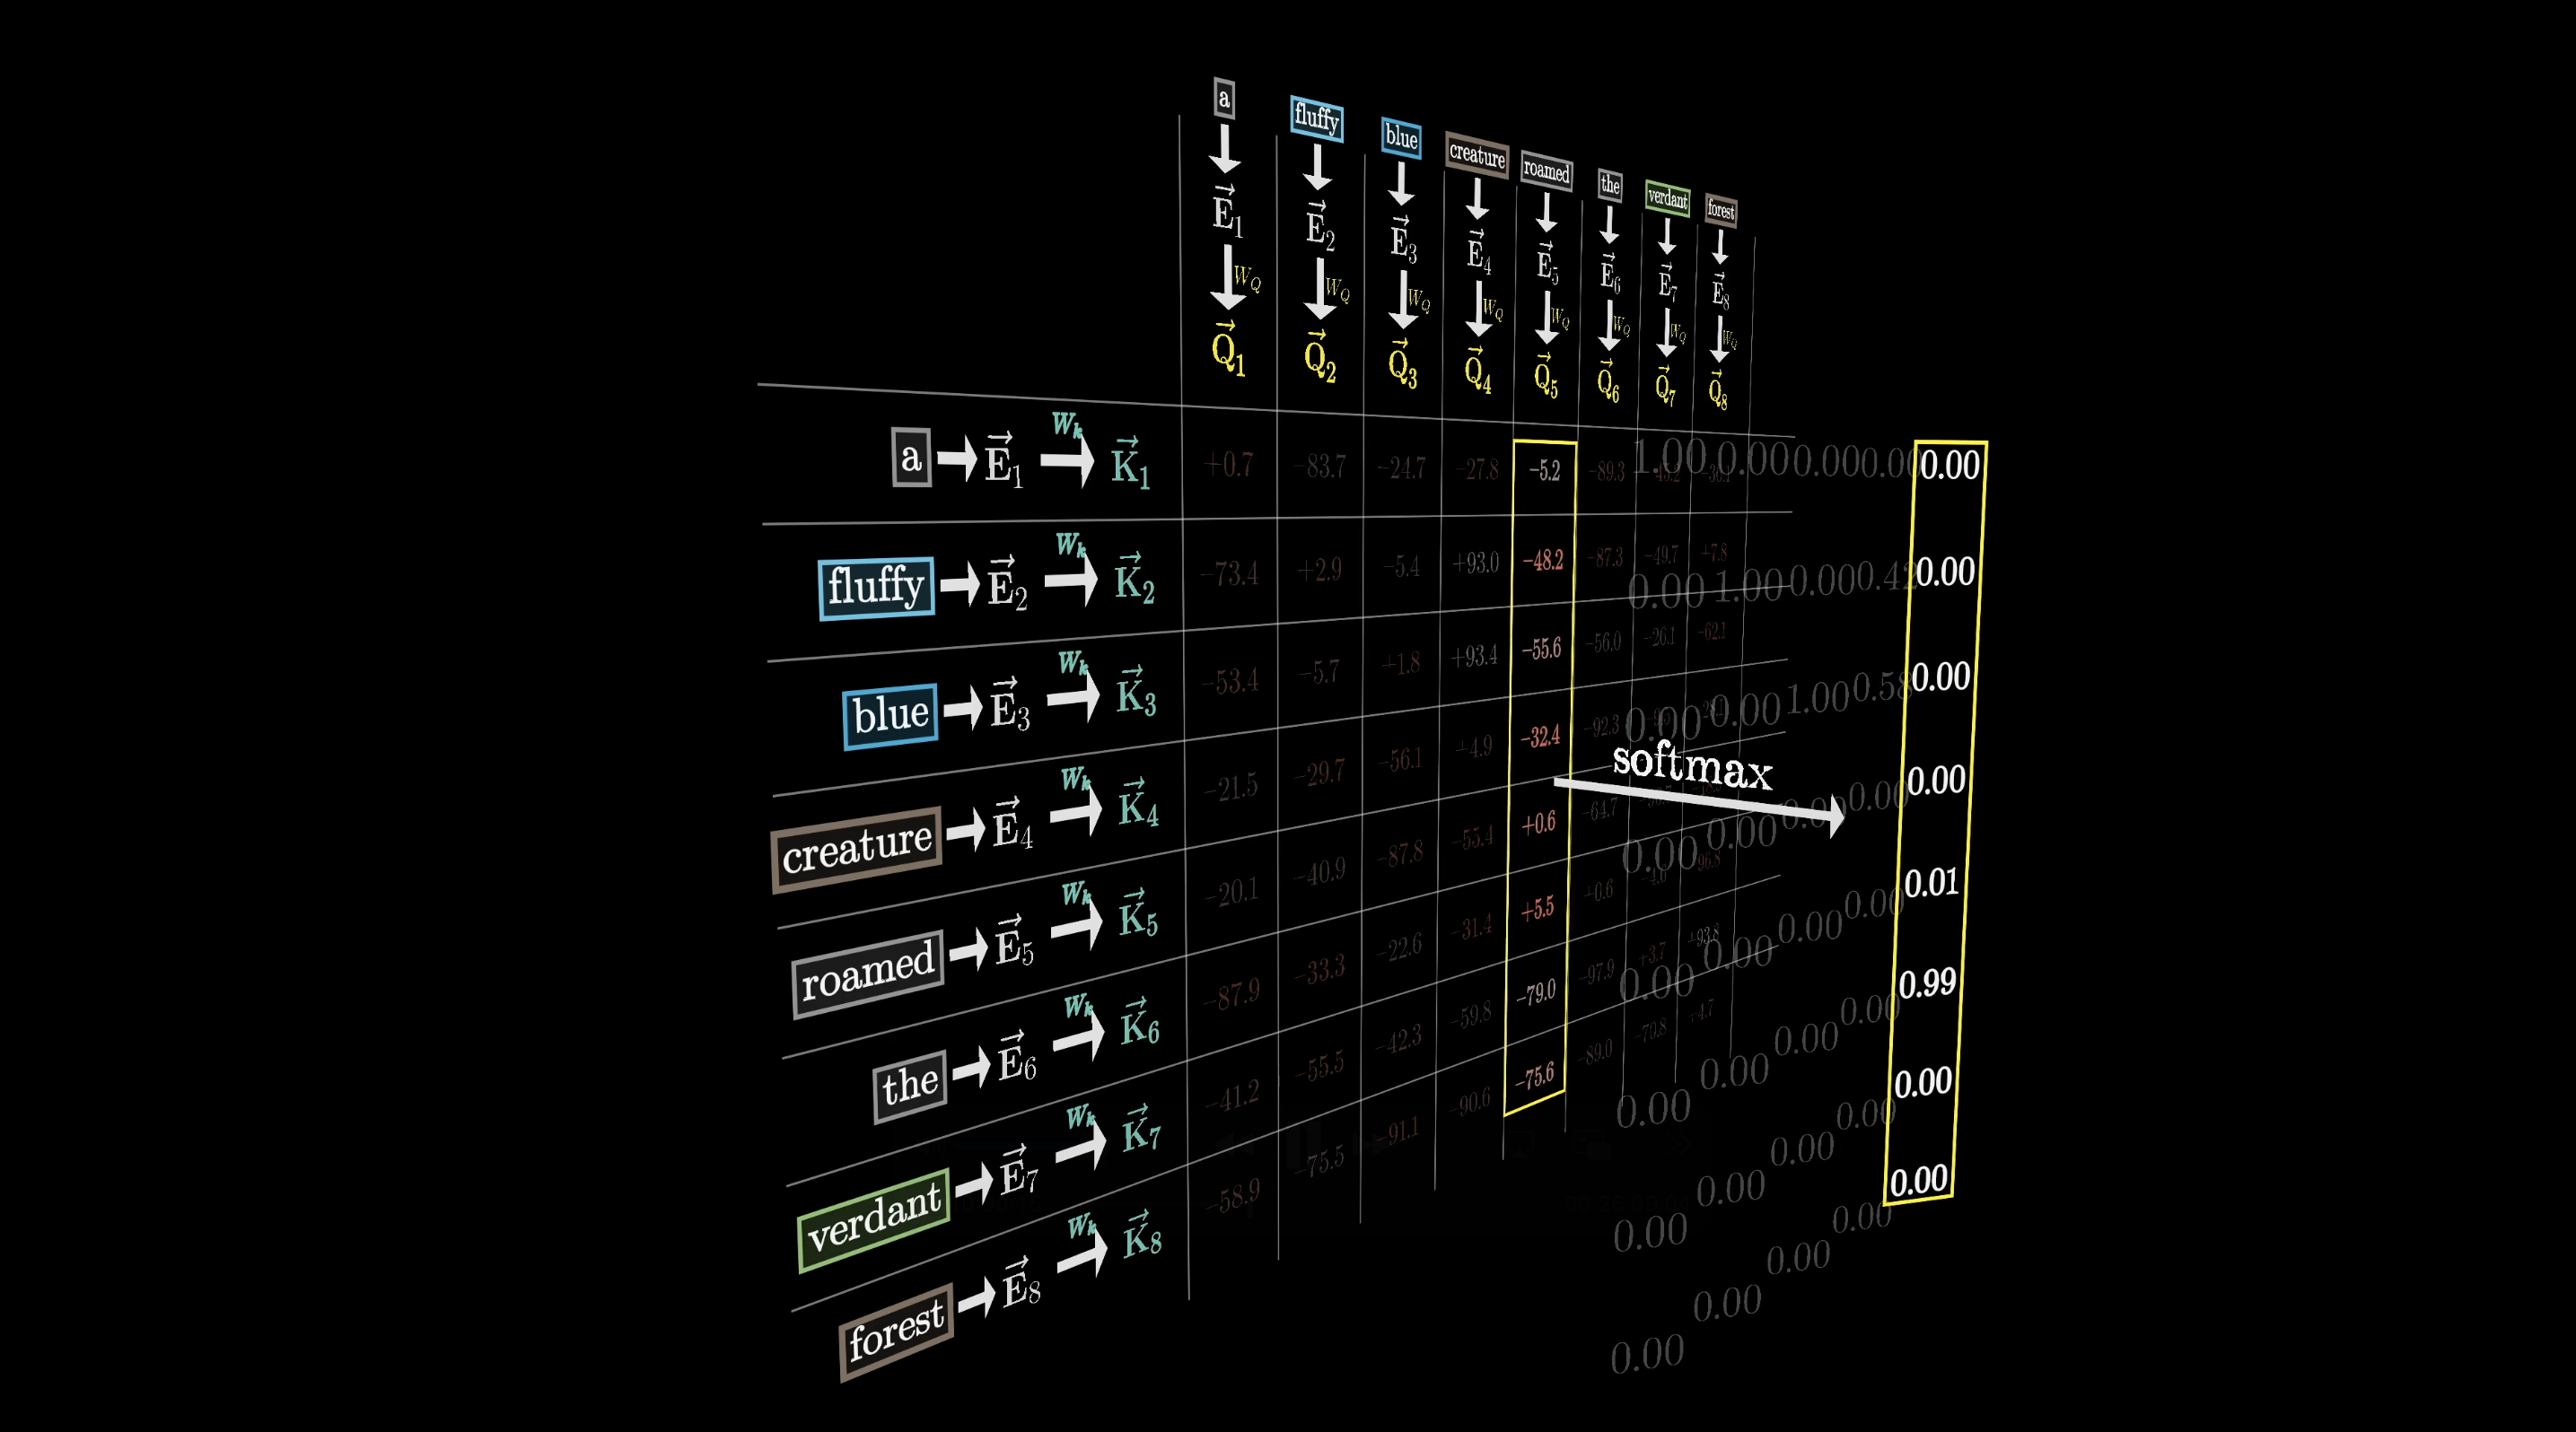Viewport: 2576px width, 1432px height.
Task: Select the left 'fluffy' word box
Action: click(x=876, y=587)
